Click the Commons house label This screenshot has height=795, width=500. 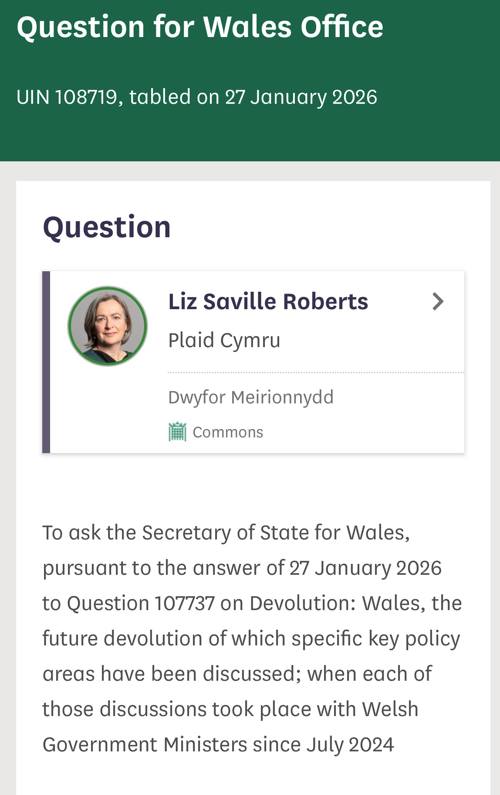click(228, 432)
